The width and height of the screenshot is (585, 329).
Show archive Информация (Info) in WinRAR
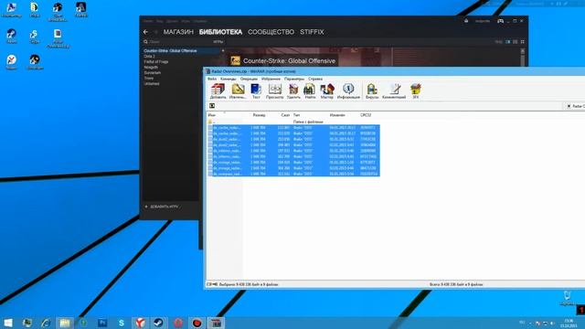[x=348, y=91]
